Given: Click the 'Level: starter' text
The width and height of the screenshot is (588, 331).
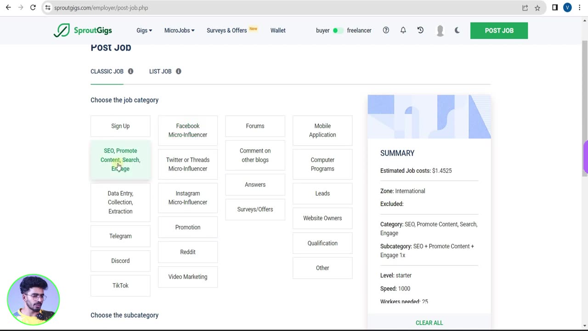Looking at the screenshot, I should 396,275.
